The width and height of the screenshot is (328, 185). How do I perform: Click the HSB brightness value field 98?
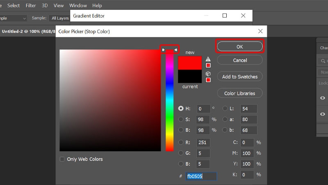(203, 130)
